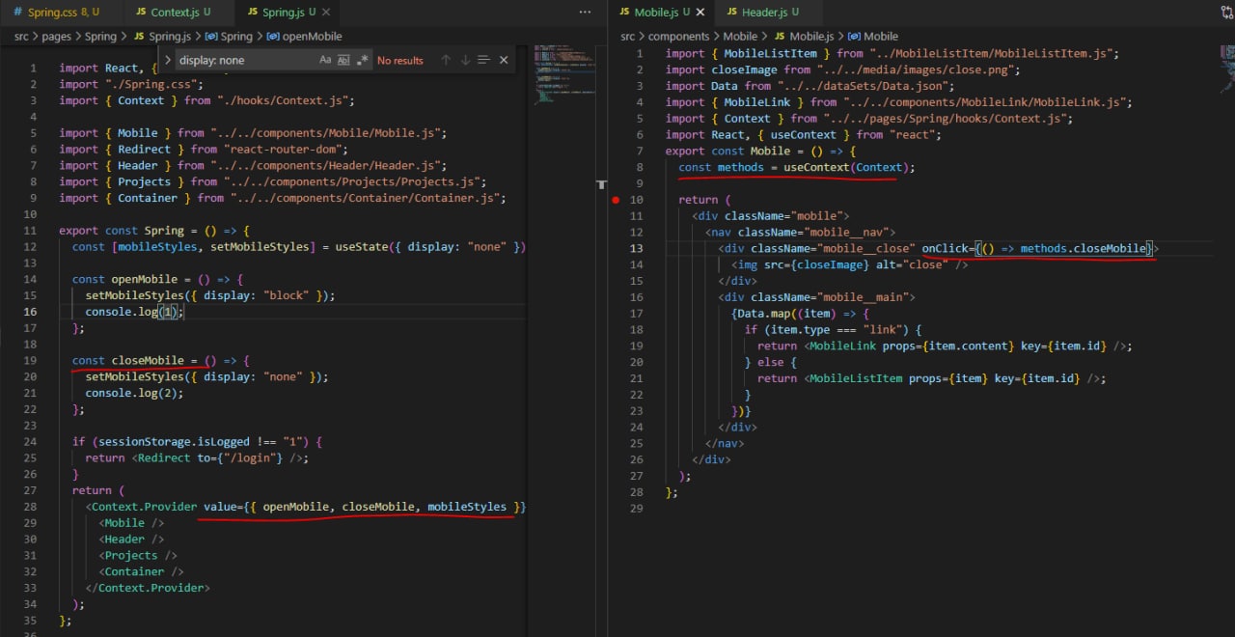Switch to the Header.js tab
1235x637 pixels.
(763, 12)
